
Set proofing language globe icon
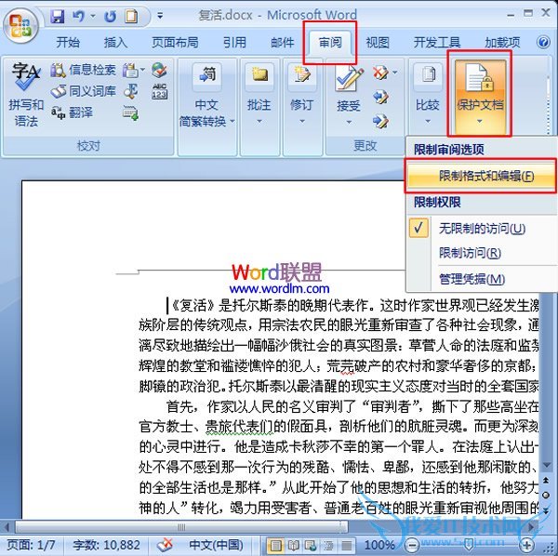click(x=159, y=70)
